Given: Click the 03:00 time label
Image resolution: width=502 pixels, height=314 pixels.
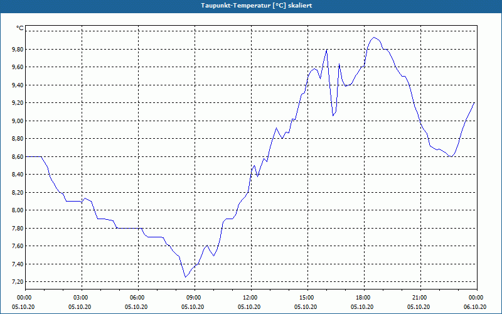Looking at the screenshot, I should [82, 298].
